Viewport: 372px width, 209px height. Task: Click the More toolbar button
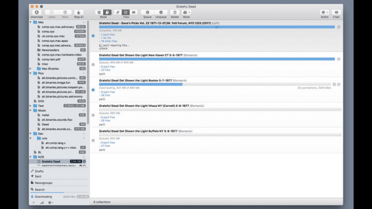65,12
